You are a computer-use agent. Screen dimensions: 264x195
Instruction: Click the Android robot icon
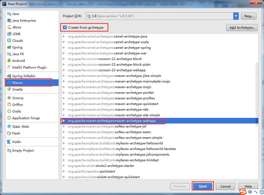[9, 61]
